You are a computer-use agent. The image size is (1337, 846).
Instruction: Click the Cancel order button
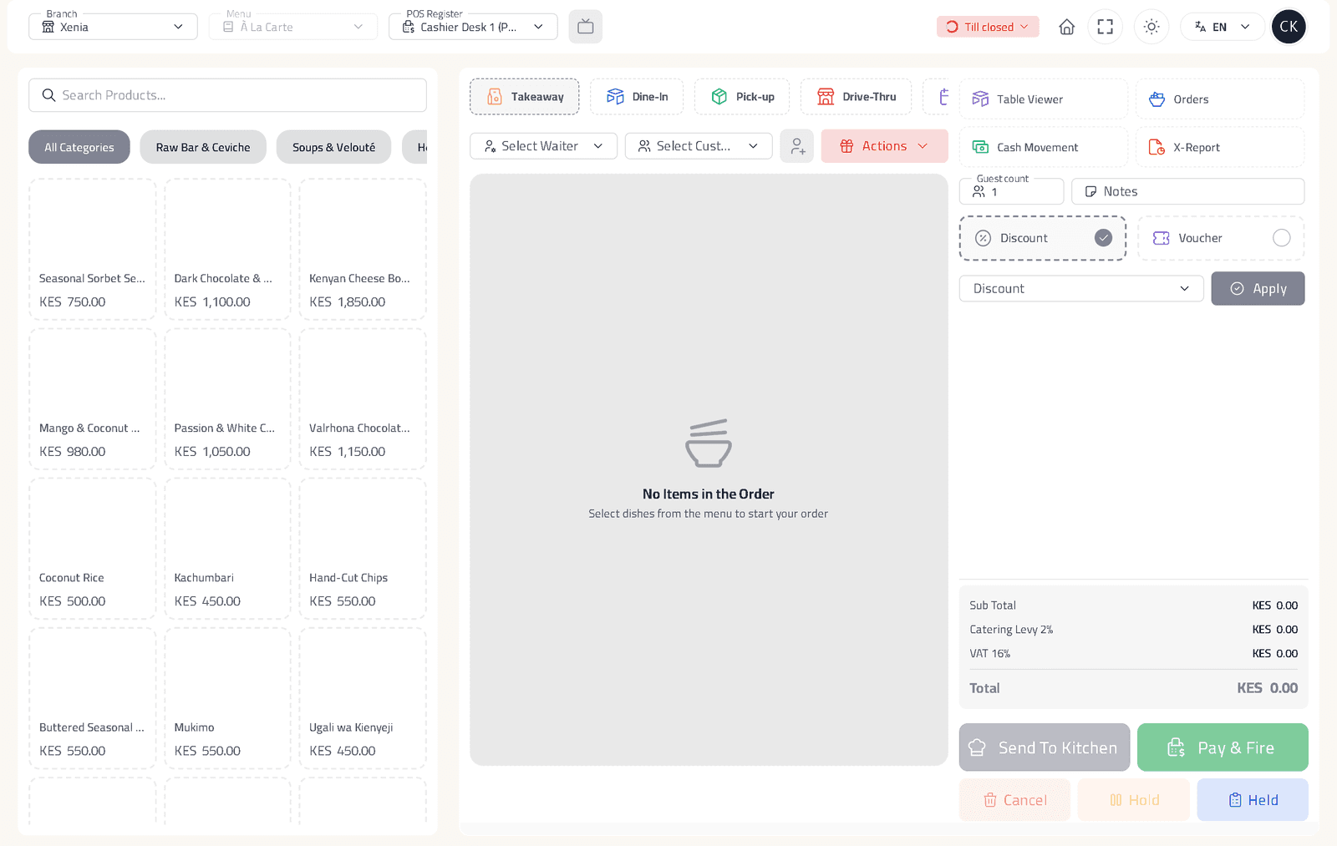pyautogui.click(x=1014, y=800)
